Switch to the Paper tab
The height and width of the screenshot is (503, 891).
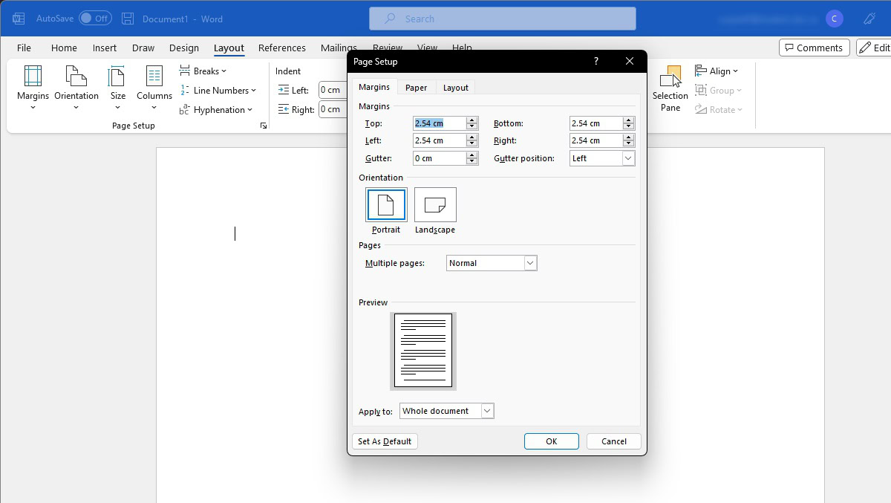416,88
